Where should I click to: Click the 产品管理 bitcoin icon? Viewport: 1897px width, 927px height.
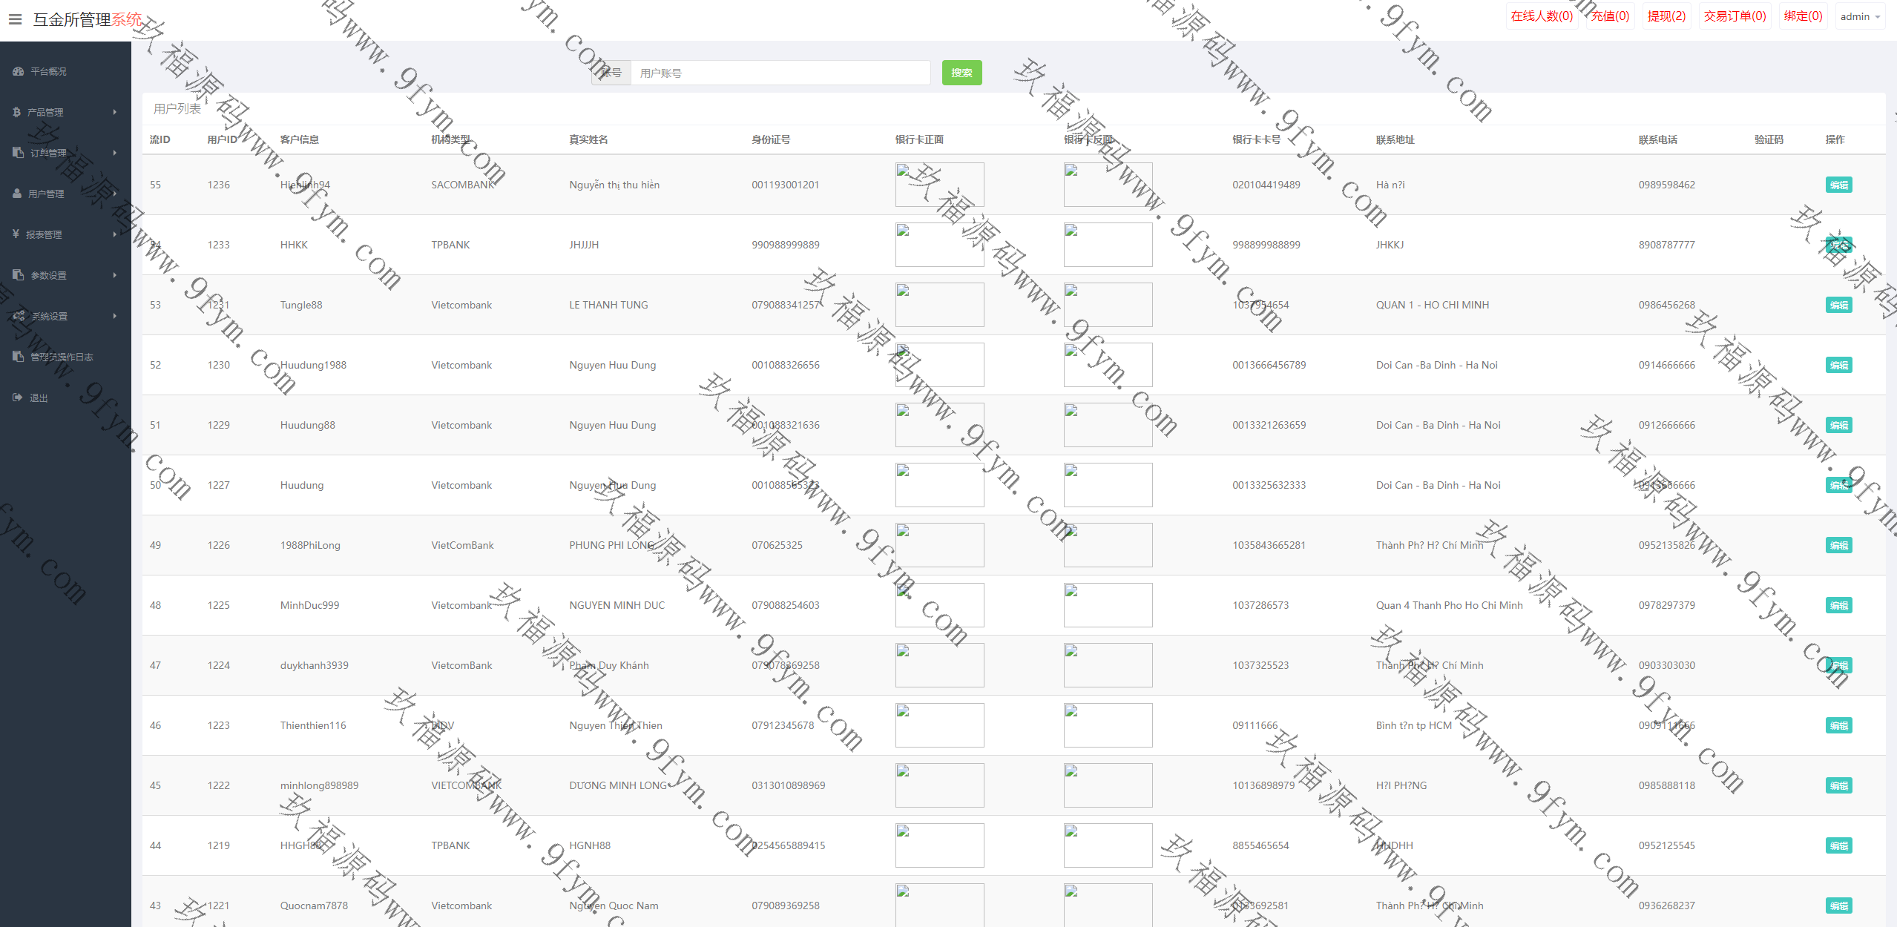pyautogui.click(x=17, y=112)
